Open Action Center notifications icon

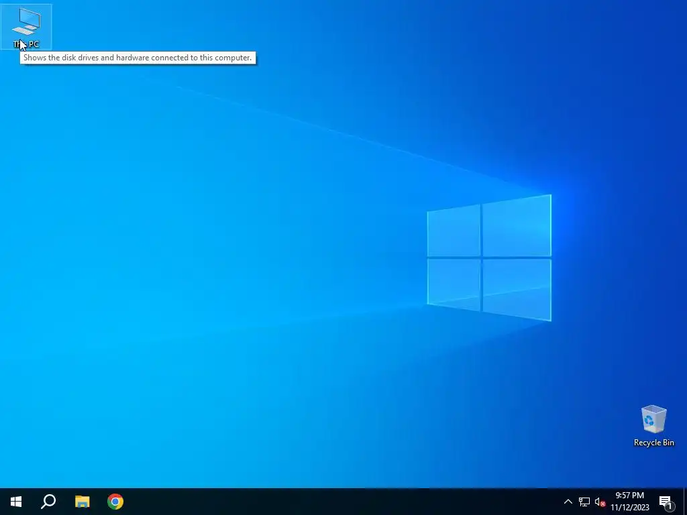[666, 502]
